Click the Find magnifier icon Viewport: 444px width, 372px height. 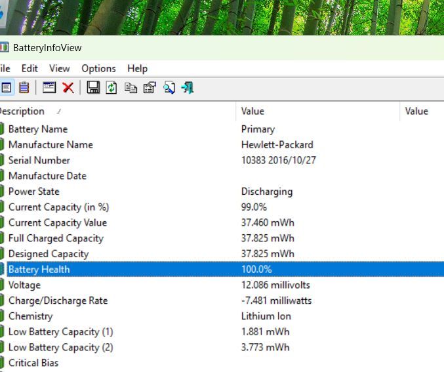click(169, 87)
